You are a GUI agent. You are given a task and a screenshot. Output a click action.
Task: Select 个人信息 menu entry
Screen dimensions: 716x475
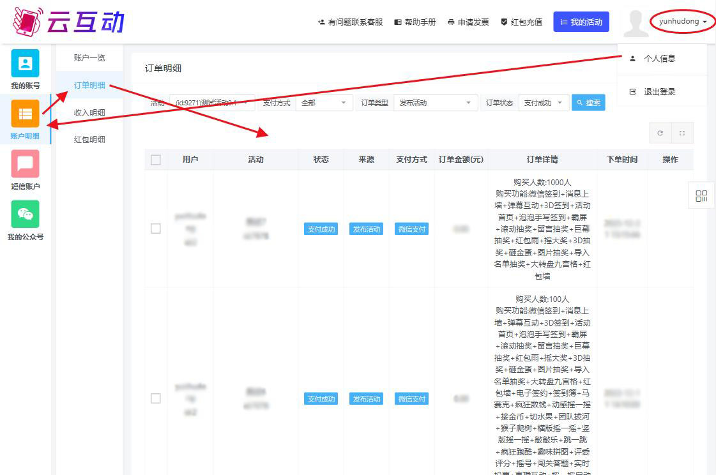coord(662,58)
